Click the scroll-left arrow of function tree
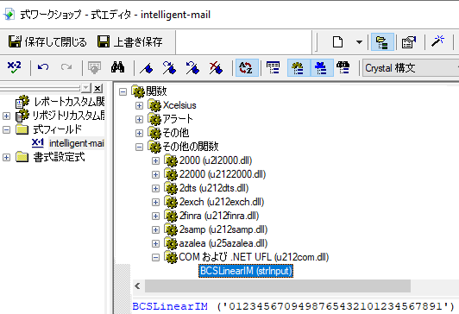 [x=137, y=286]
